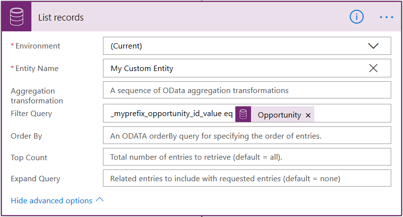This screenshot has height=217, width=403.
Task: Select the (Current) environment value
Action: pos(126,46)
